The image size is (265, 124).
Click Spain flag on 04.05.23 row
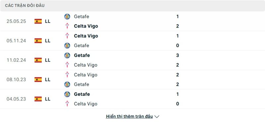pos(38,99)
